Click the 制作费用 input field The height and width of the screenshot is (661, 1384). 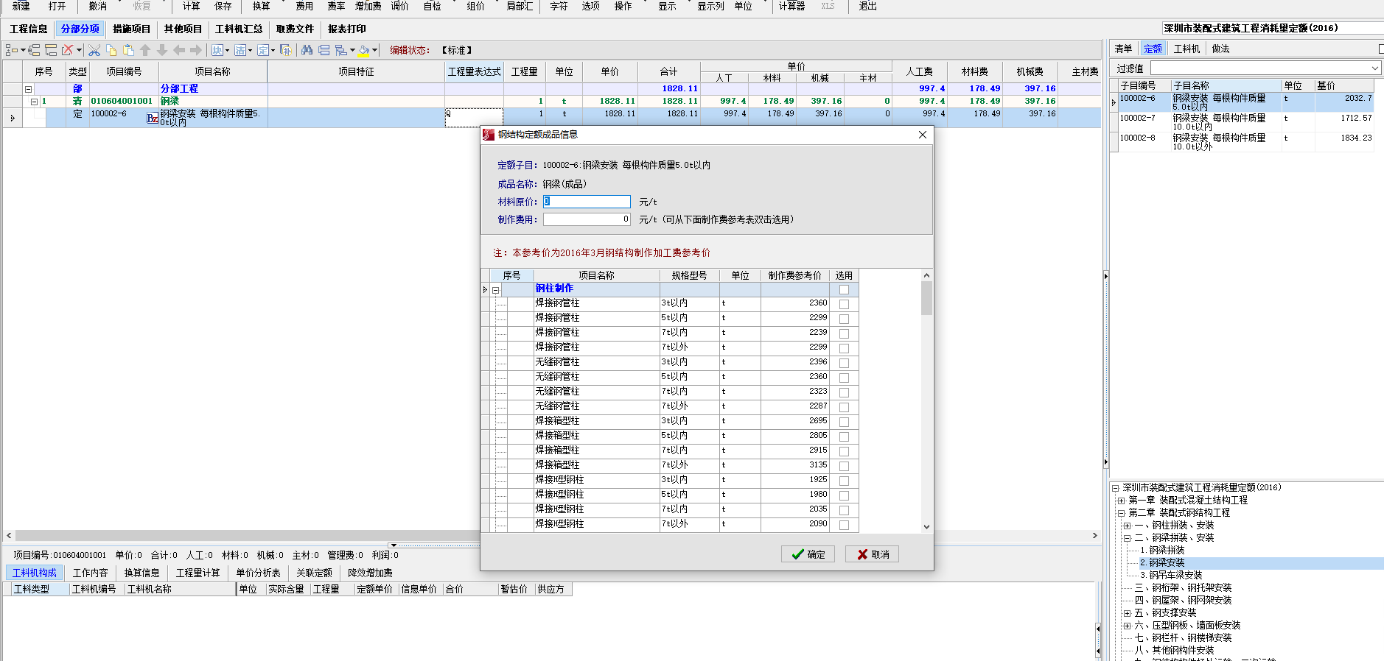click(x=587, y=219)
